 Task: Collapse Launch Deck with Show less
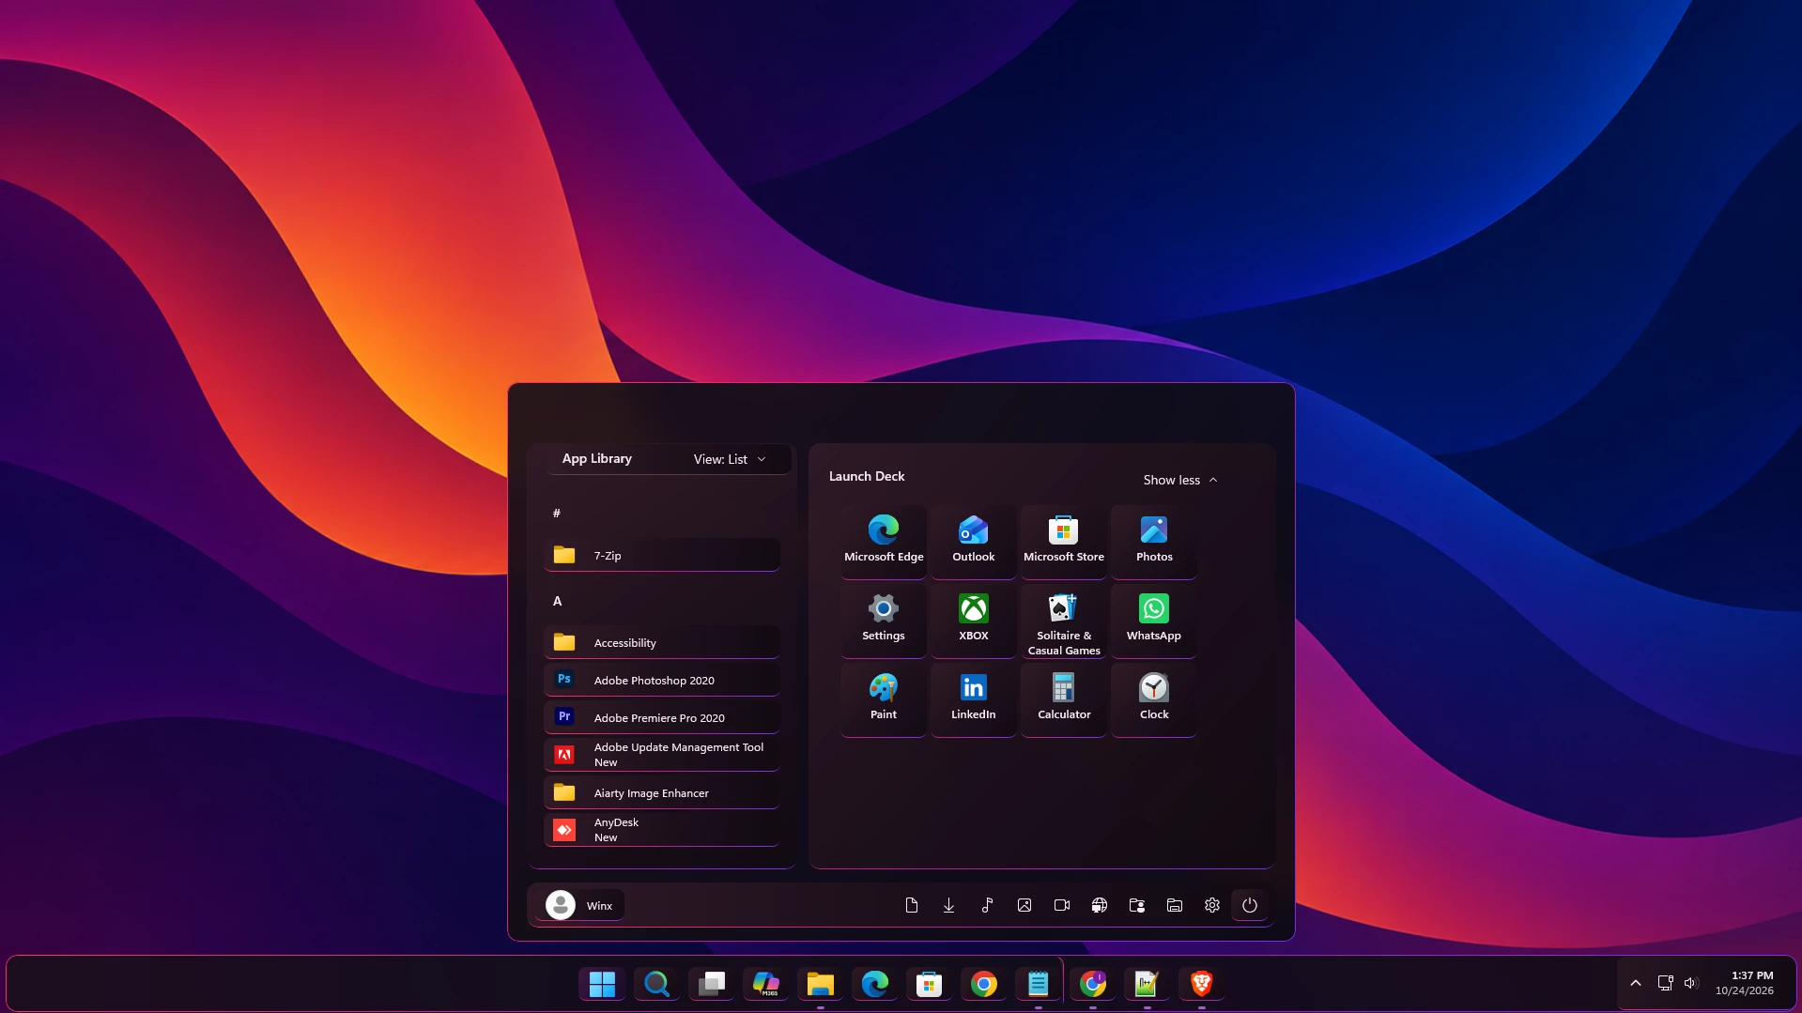[1180, 480]
